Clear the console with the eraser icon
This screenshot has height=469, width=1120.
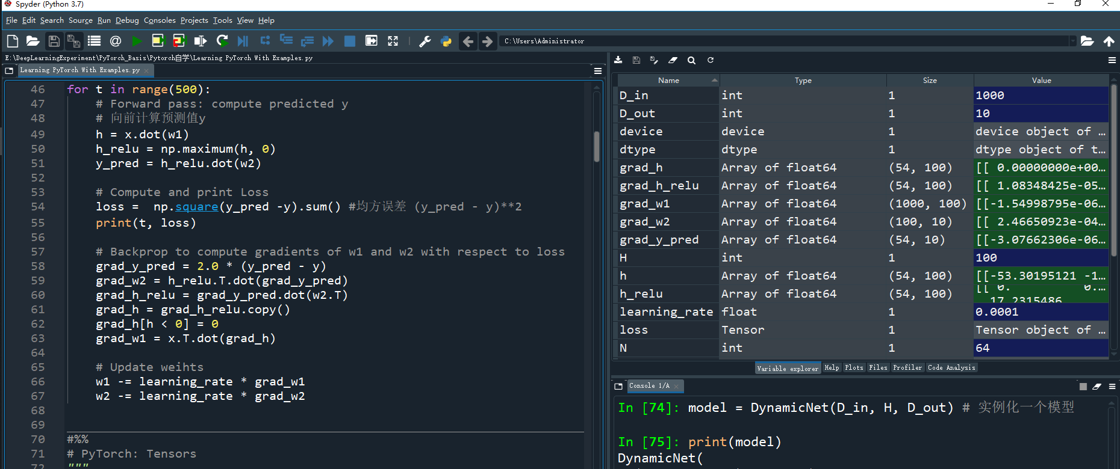1097,387
